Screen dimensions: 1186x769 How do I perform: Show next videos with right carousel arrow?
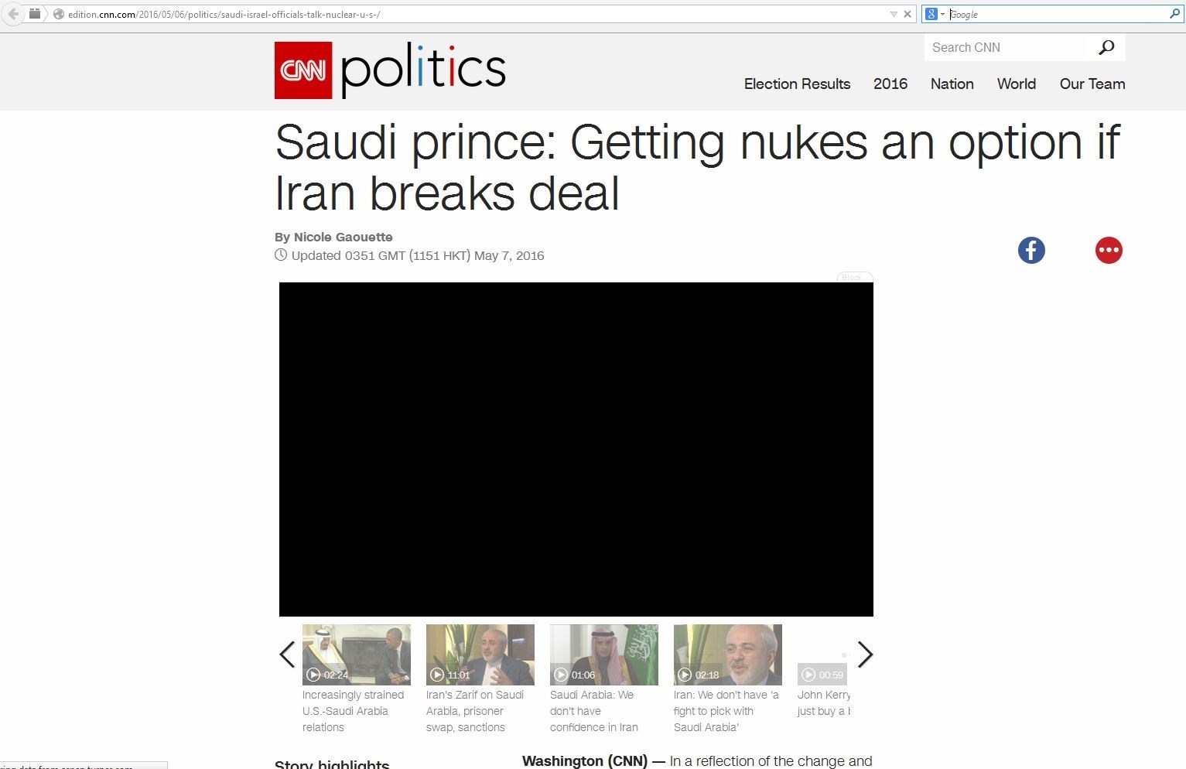click(x=865, y=655)
